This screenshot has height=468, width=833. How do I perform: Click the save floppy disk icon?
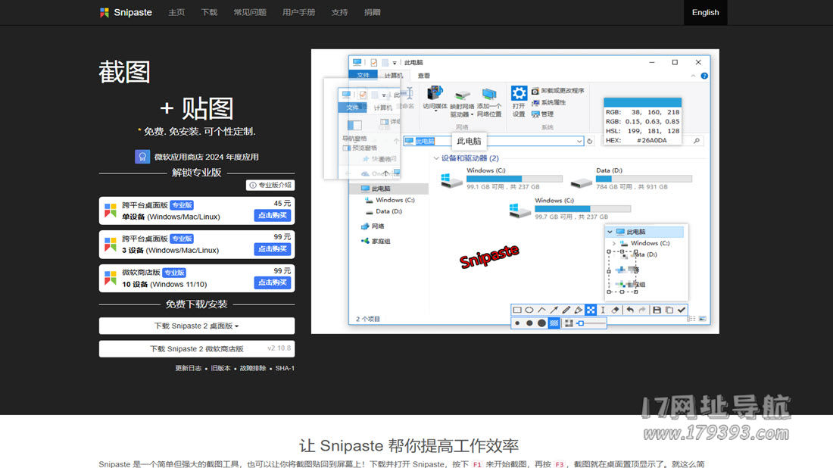657,310
